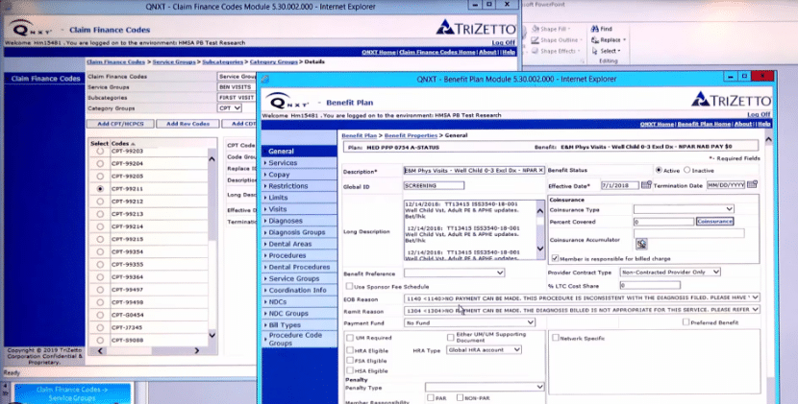Image resolution: width=798 pixels, height=404 pixels.
Task: Click % LTC Cost Share input field
Action: (650, 286)
